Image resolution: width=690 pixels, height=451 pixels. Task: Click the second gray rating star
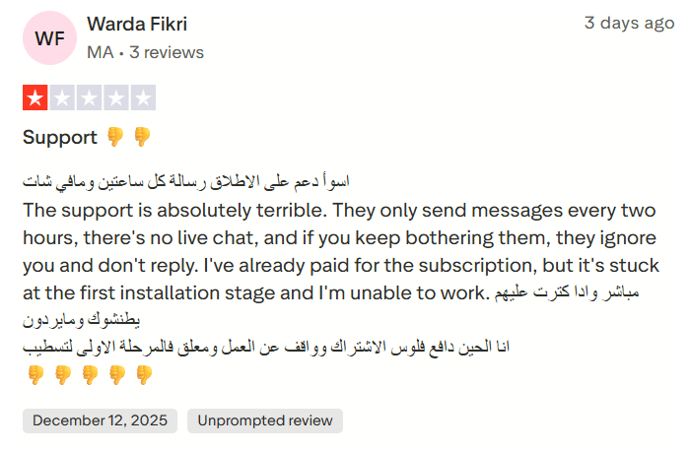tap(62, 97)
